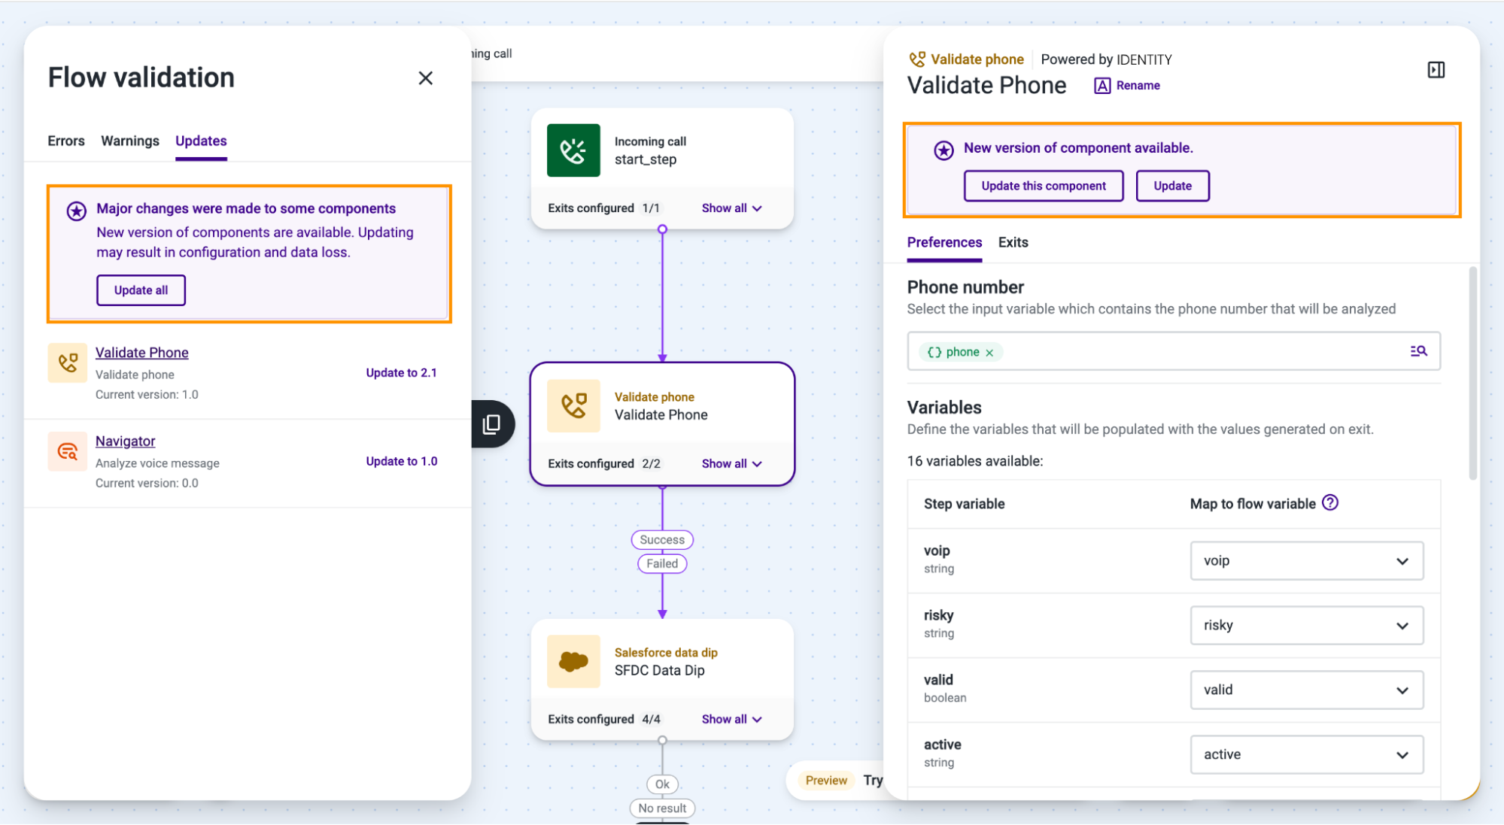Image resolution: width=1504 pixels, height=825 pixels.
Task: Click Update to 2.1 for Validate Phone
Action: 401,373
